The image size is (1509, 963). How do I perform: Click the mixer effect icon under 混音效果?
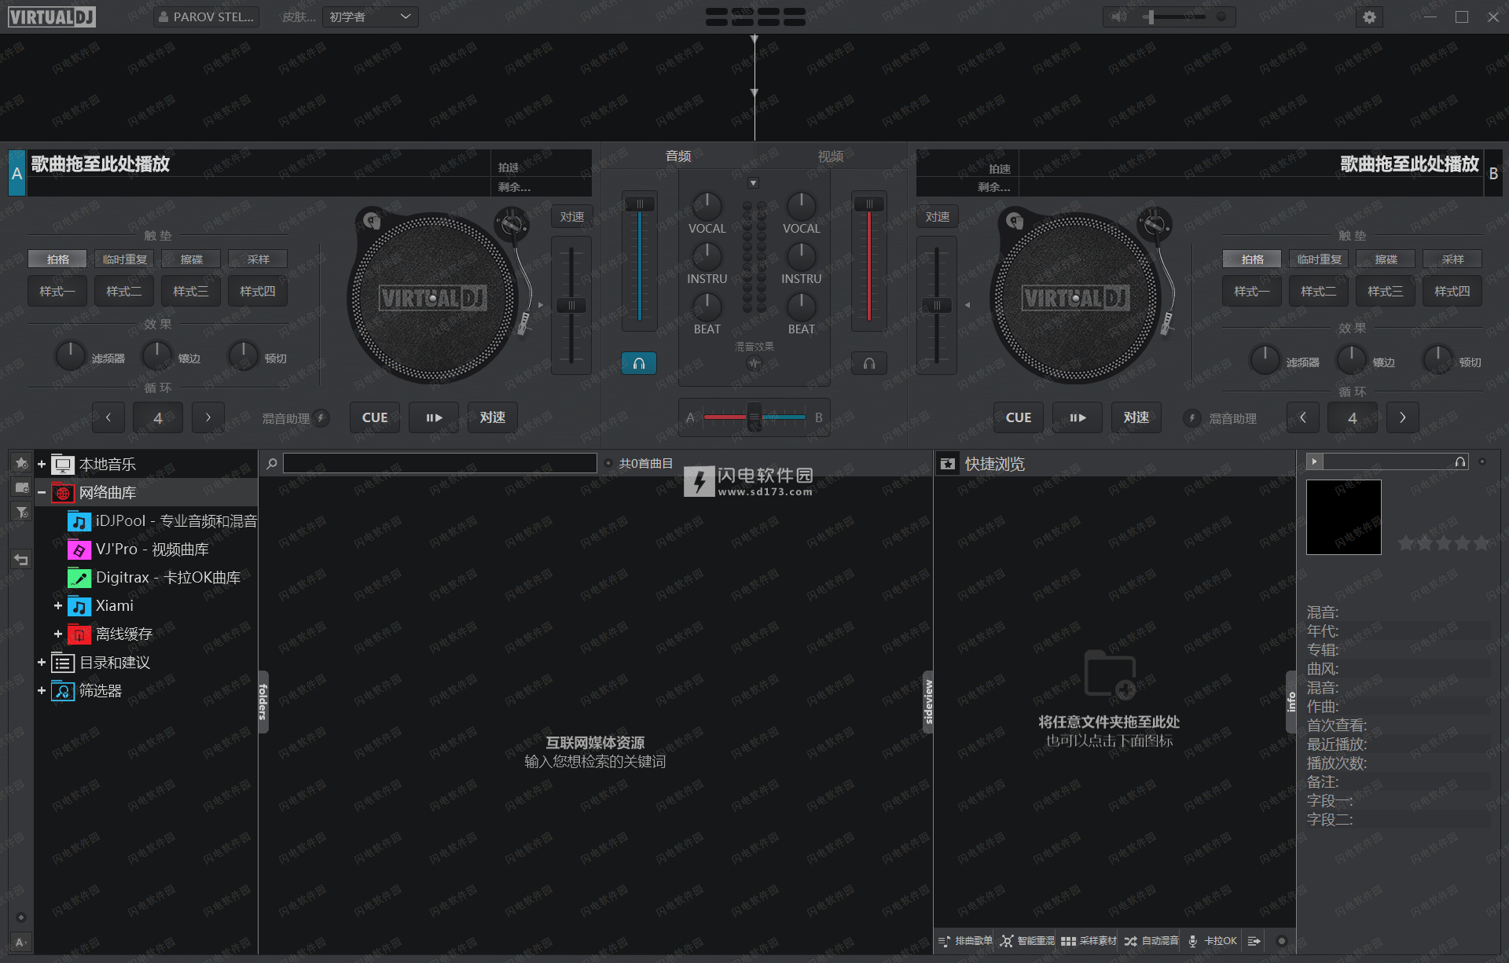point(754,363)
